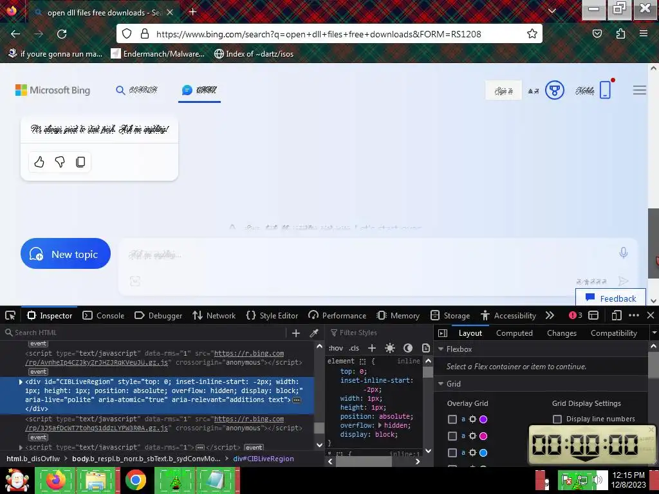The width and height of the screenshot is (659, 494).
Task: Click the thumbs up feedback icon
Action: tap(39, 162)
